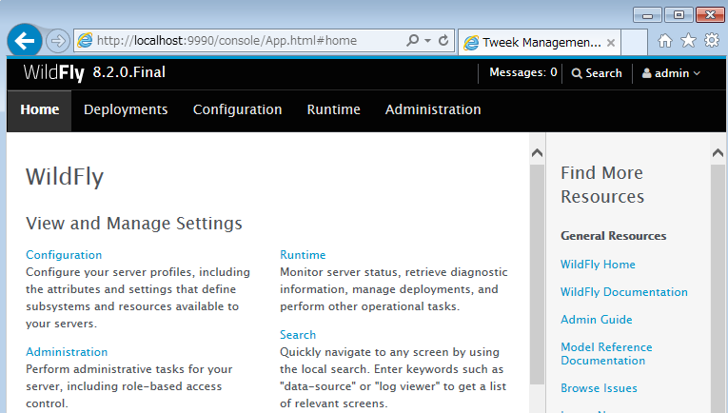Click the View and Manage Settings heading
728x413 pixels.
click(134, 224)
